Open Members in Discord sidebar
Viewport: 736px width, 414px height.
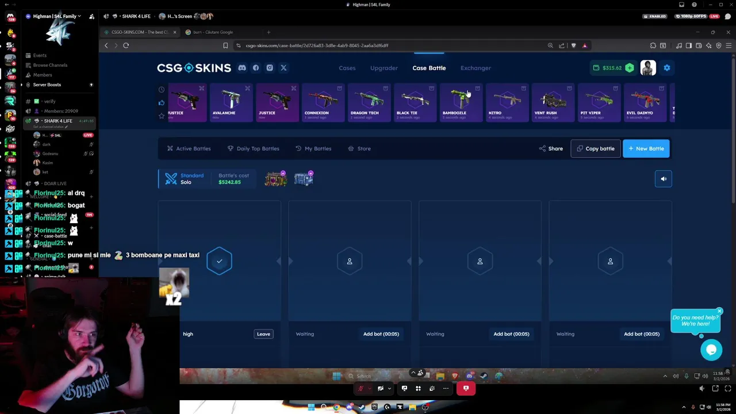coord(43,75)
